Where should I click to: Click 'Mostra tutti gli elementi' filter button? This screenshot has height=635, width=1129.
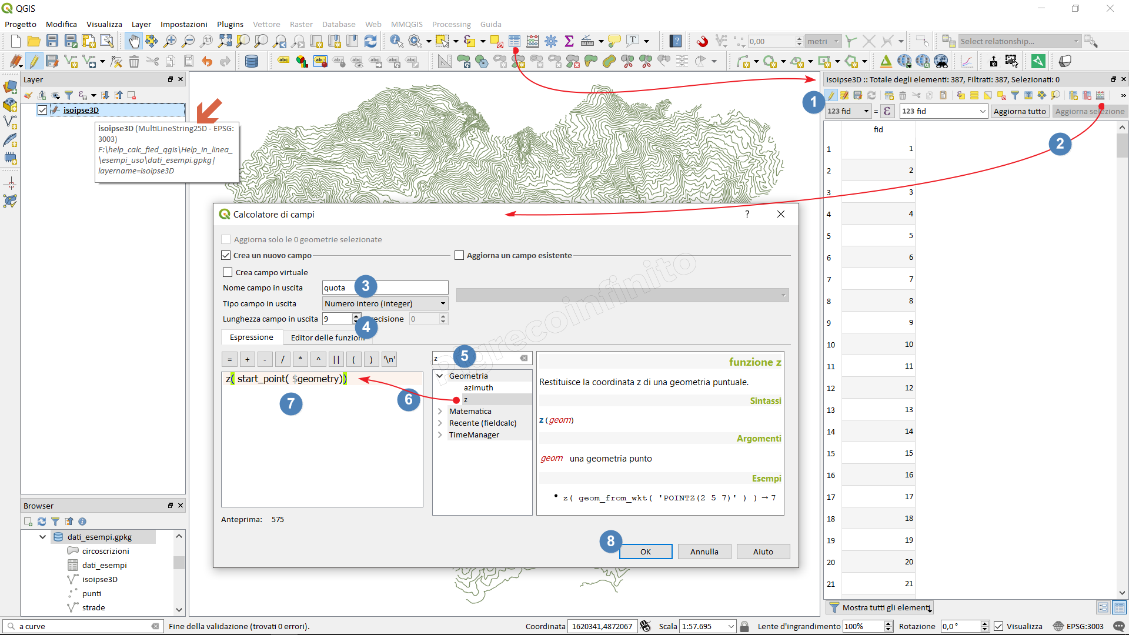pyautogui.click(x=880, y=607)
